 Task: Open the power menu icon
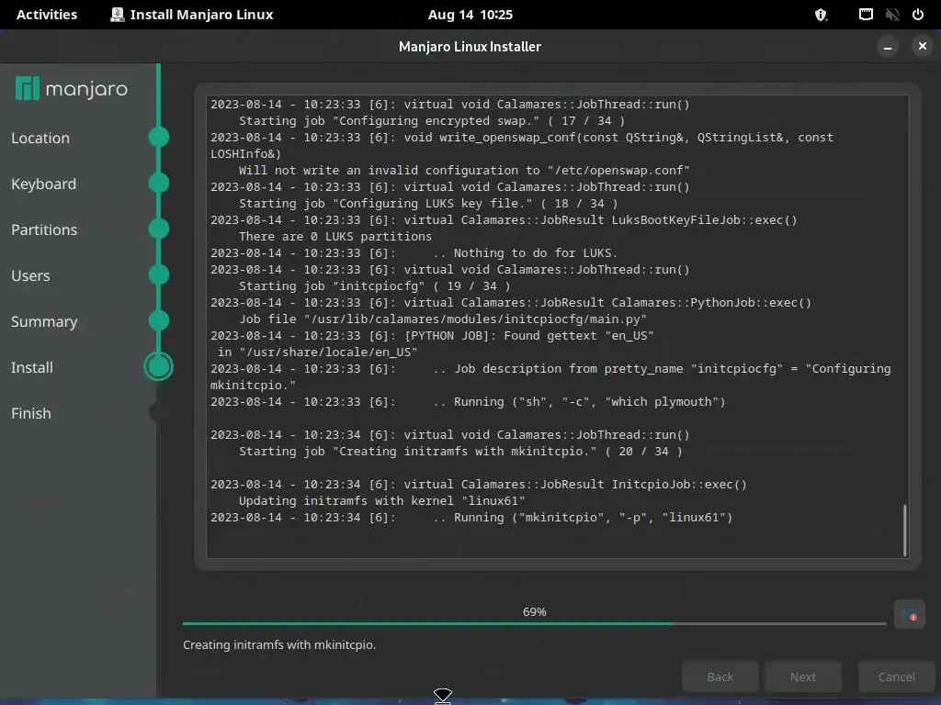pos(918,15)
